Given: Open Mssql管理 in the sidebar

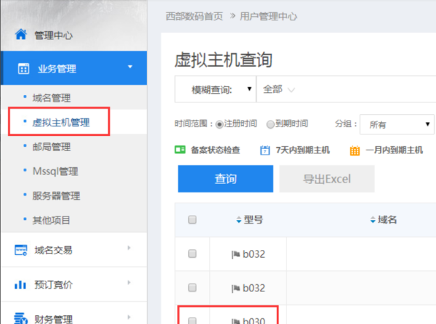Looking at the screenshot, I should point(55,171).
